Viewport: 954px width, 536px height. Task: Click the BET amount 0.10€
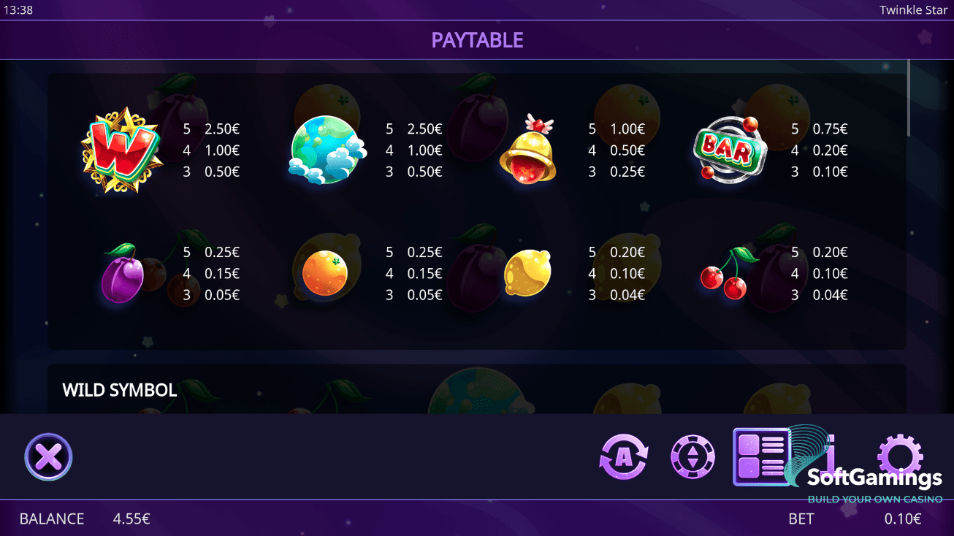(903, 519)
